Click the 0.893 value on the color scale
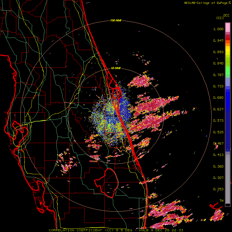This screenshot has height=232, width=232. [218, 52]
